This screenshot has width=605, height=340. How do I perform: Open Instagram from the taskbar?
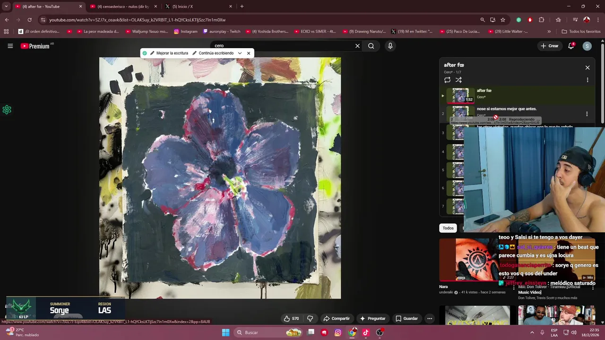click(338, 332)
